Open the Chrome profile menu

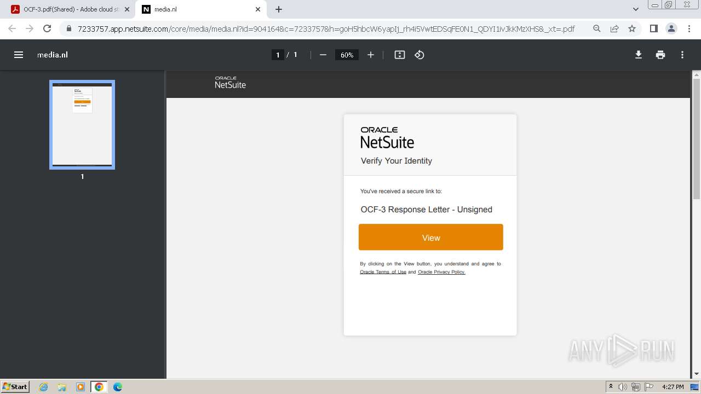click(671, 28)
